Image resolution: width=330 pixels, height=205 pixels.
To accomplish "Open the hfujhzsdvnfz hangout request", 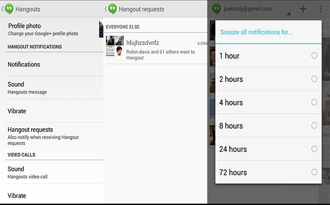I will (157, 49).
